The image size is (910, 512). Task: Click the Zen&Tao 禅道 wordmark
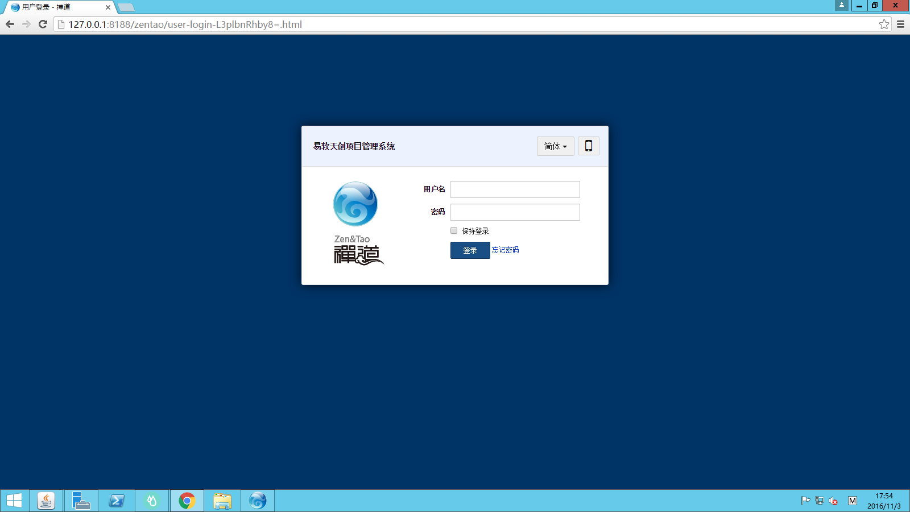pos(358,250)
